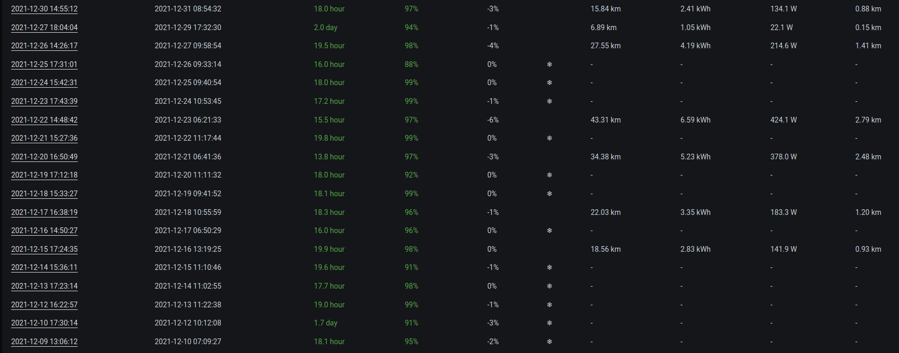Click the snowflake icon in the 2021-12-19 17:12:18 row
This screenshot has width=899, height=353.
(550, 175)
